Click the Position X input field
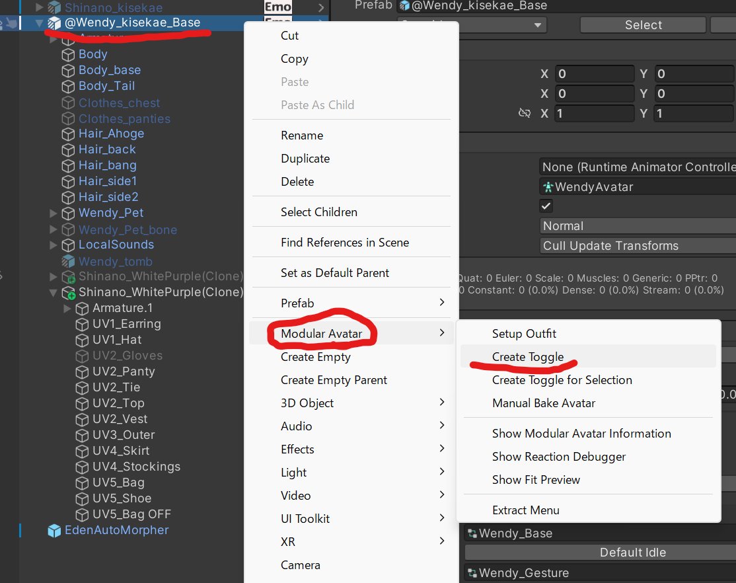 coord(595,74)
